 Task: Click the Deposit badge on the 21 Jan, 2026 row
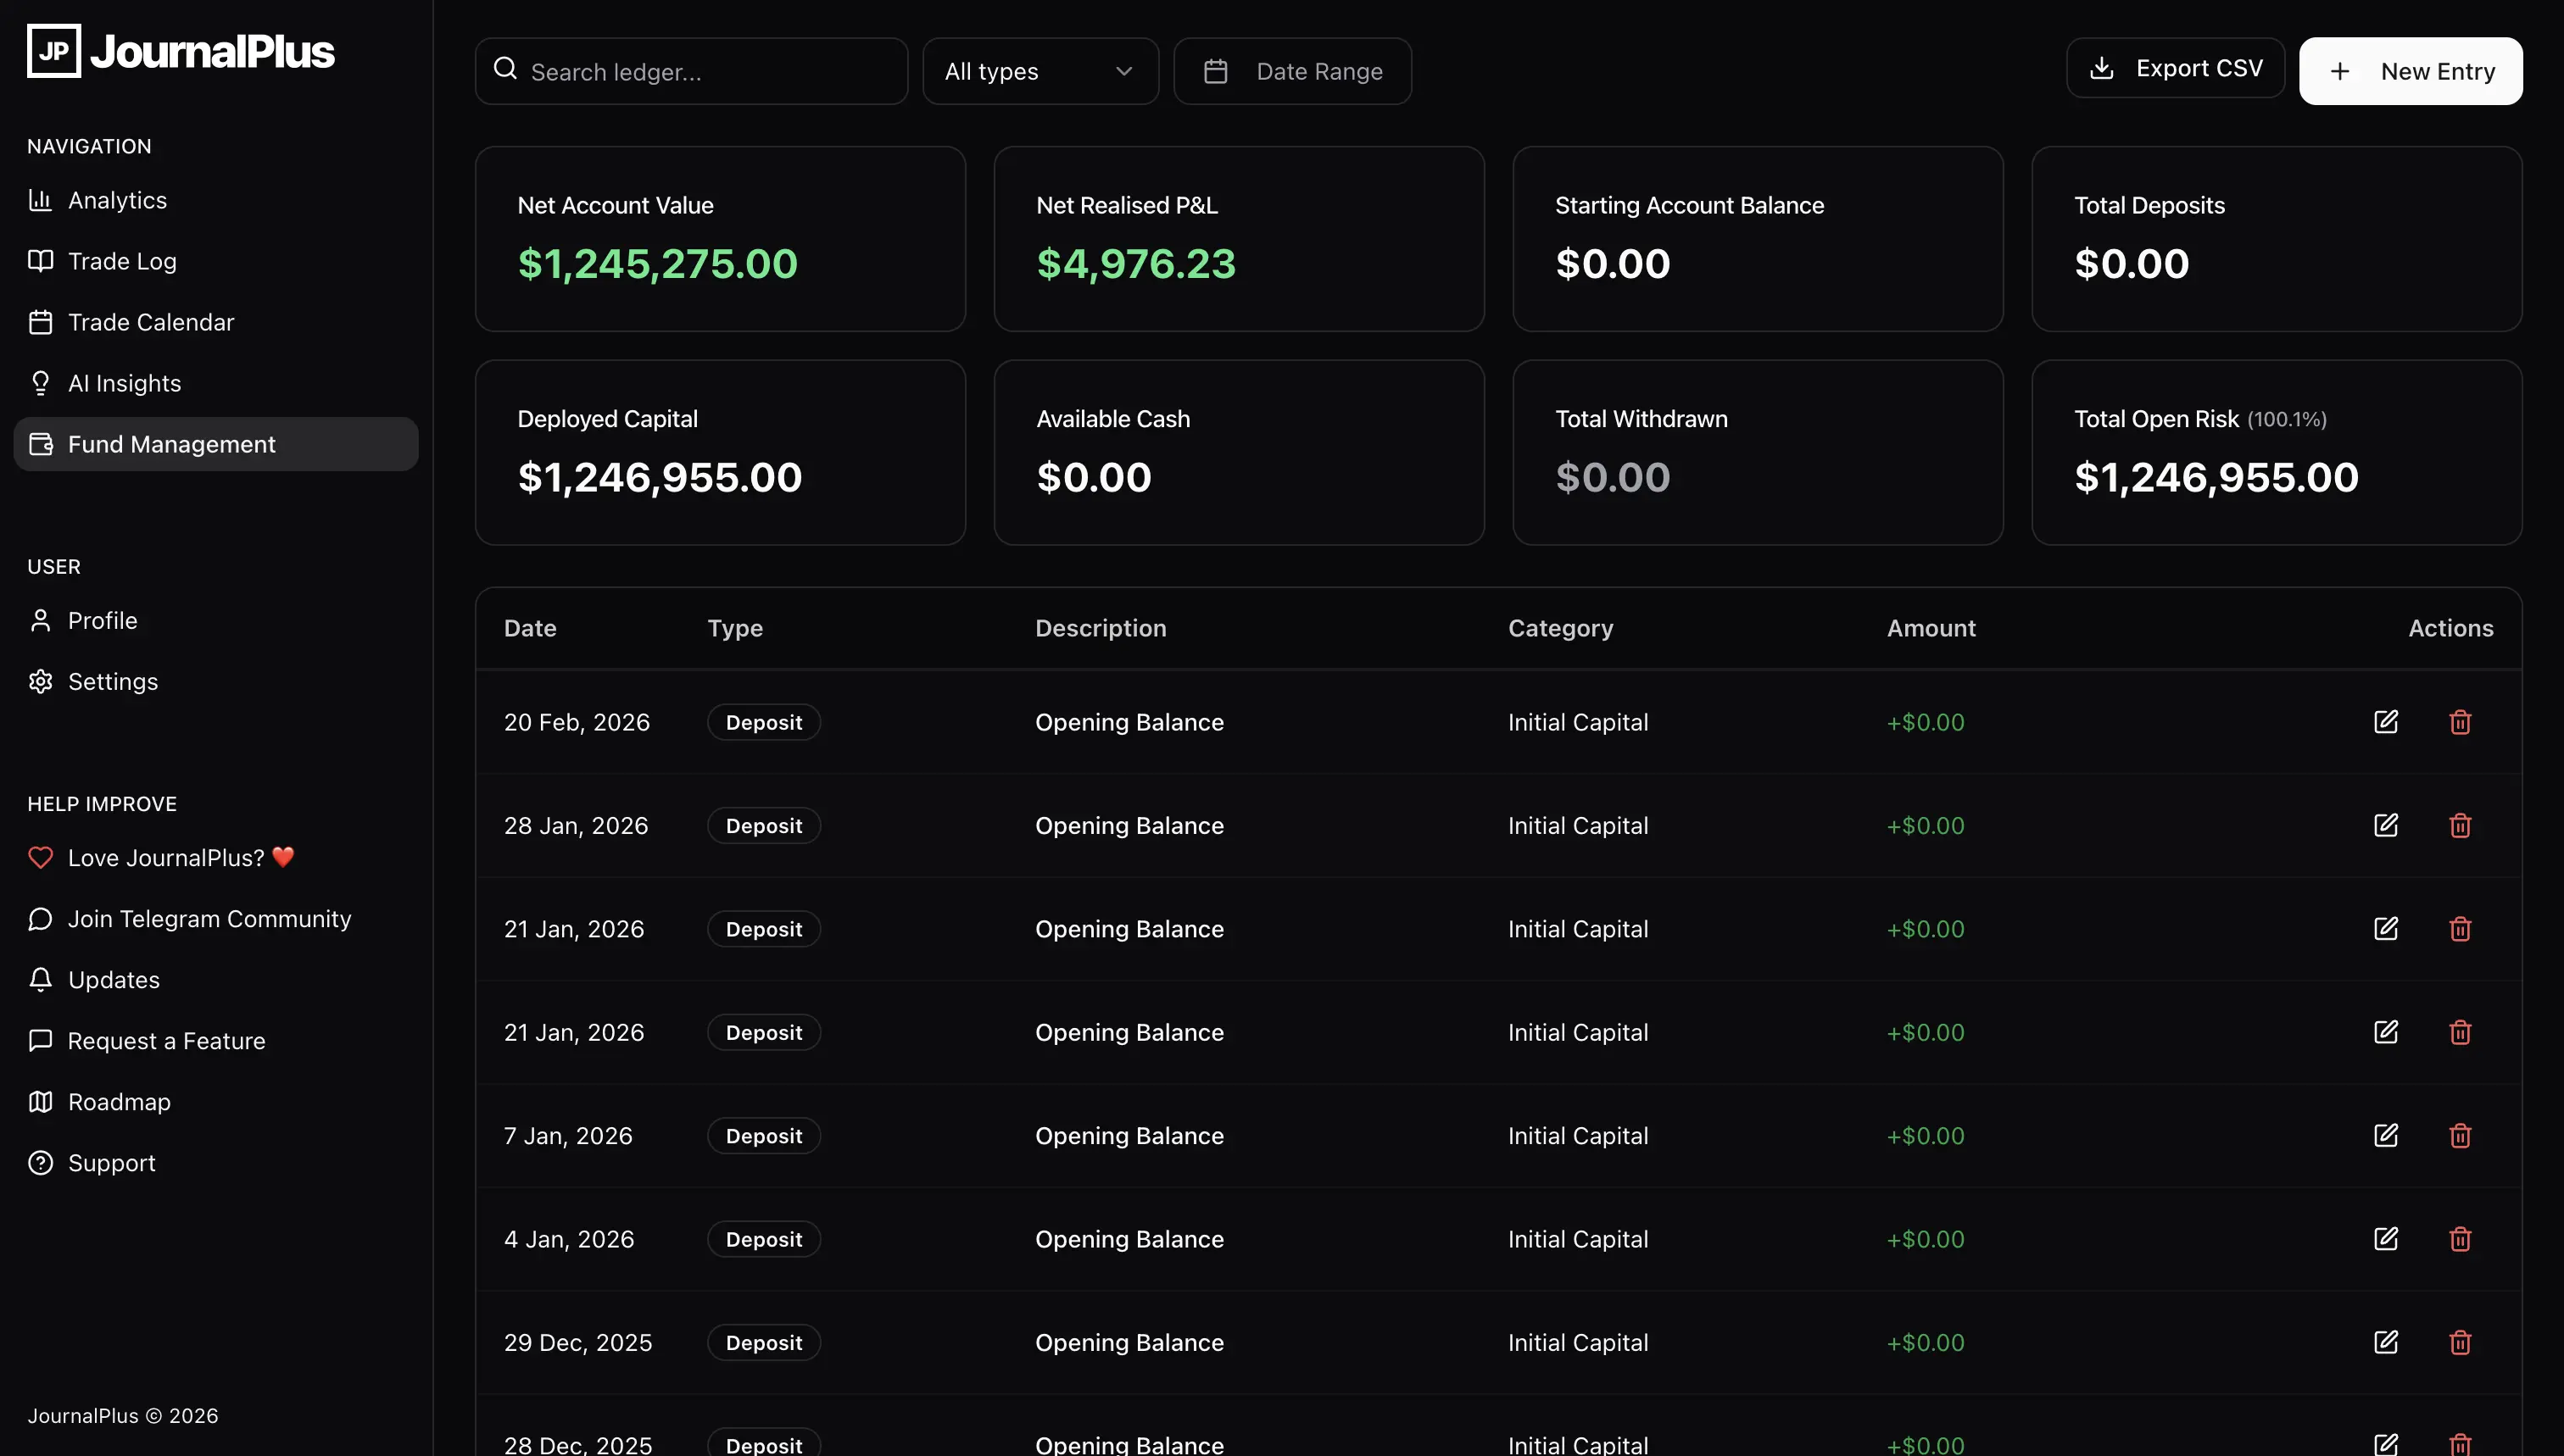click(x=763, y=929)
